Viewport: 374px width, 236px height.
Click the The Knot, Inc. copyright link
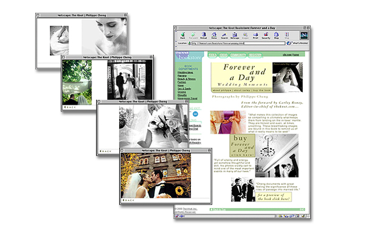pyautogui.click(x=190, y=209)
